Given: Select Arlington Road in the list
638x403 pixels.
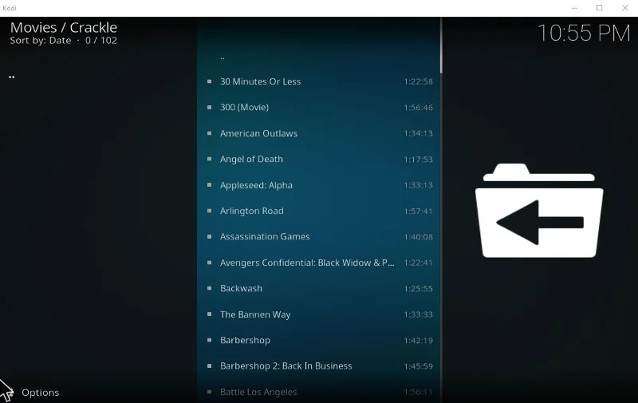Looking at the screenshot, I should point(318,211).
